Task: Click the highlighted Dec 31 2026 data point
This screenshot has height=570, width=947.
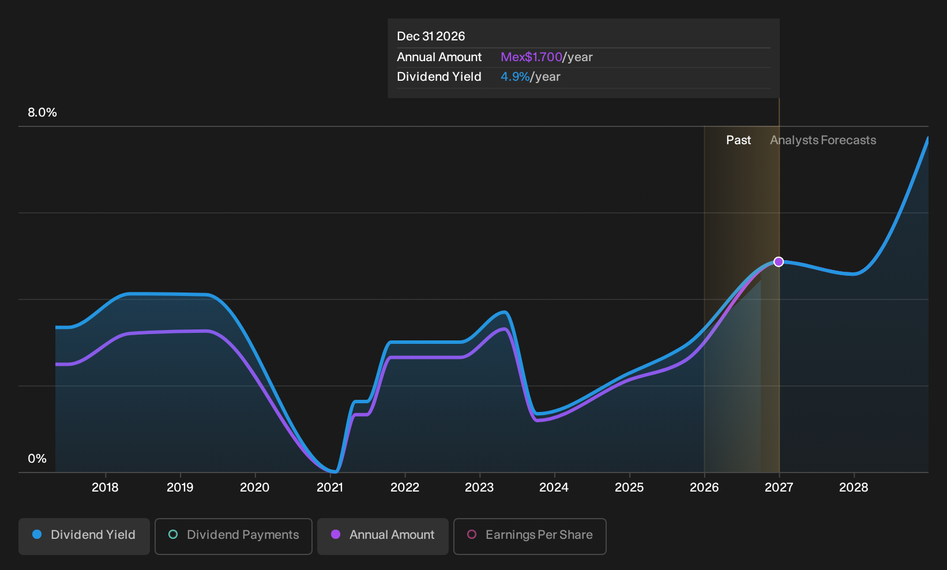Action: tap(779, 262)
